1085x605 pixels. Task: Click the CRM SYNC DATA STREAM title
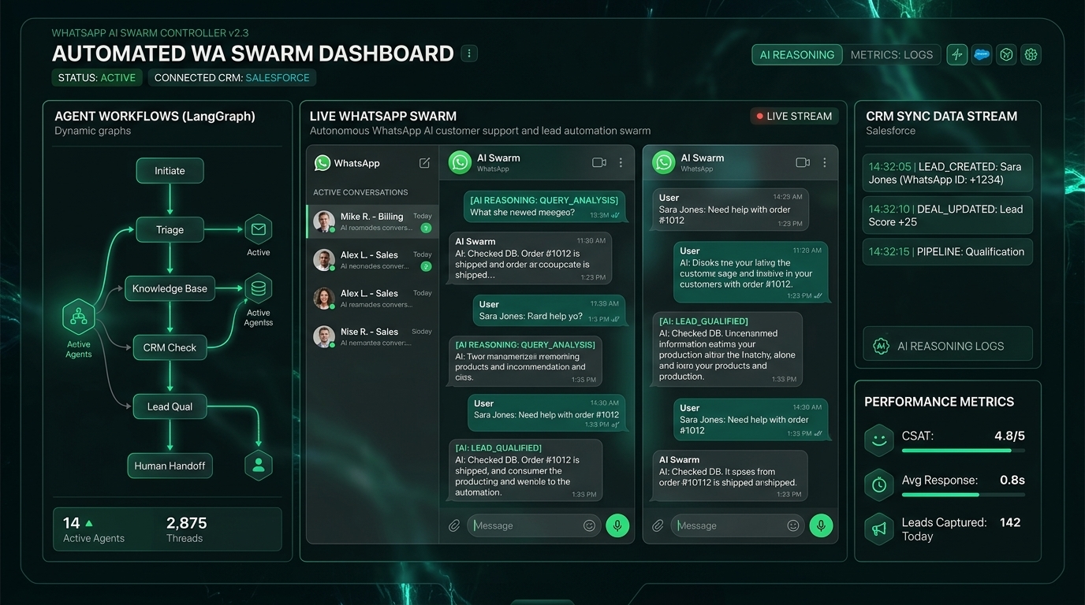point(941,116)
